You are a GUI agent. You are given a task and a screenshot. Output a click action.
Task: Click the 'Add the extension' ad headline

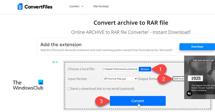pos(61,45)
